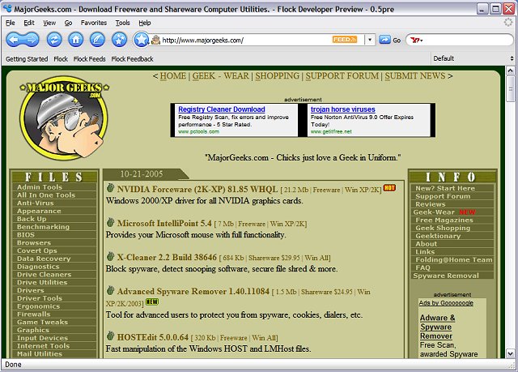Click the Go arrow button
Screen dimensions: 518x372
(385, 39)
